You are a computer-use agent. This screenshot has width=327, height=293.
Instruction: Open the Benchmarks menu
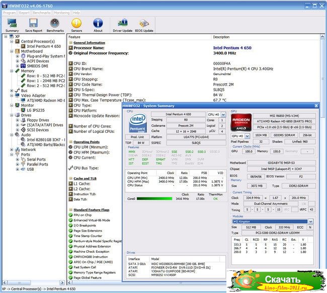(42, 13)
